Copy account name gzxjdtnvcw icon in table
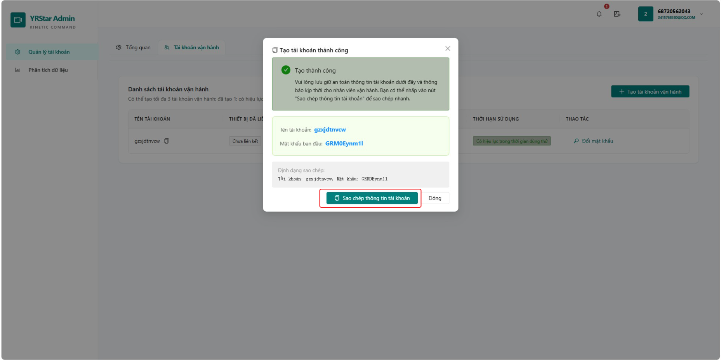 click(x=167, y=141)
